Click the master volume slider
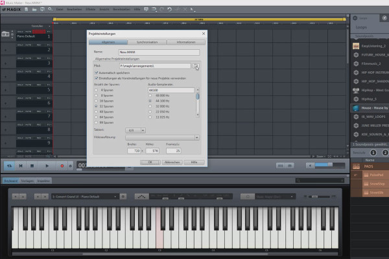 pyautogui.click(x=330, y=166)
